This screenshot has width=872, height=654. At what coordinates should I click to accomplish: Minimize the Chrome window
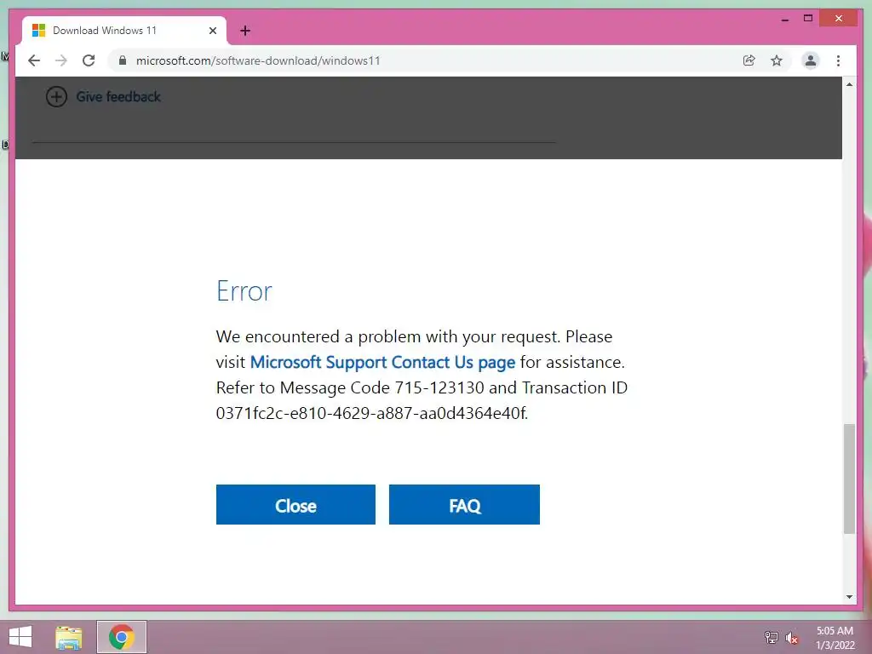pos(784,19)
